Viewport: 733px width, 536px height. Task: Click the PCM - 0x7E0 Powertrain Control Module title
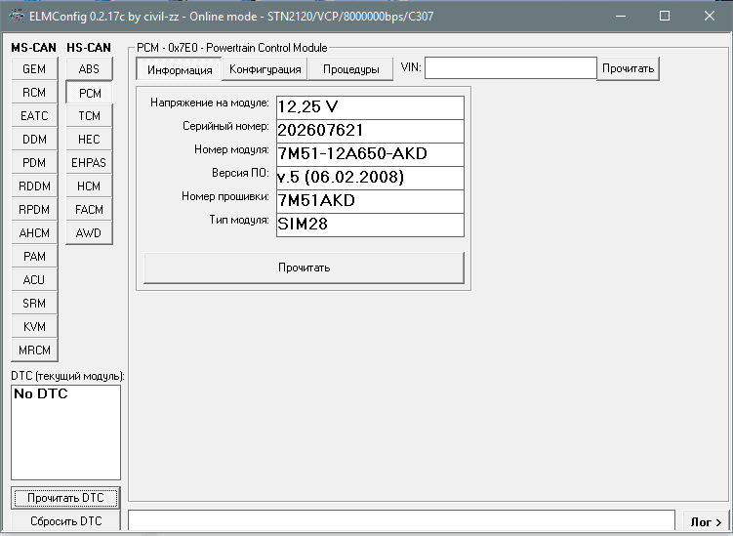point(232,48)
